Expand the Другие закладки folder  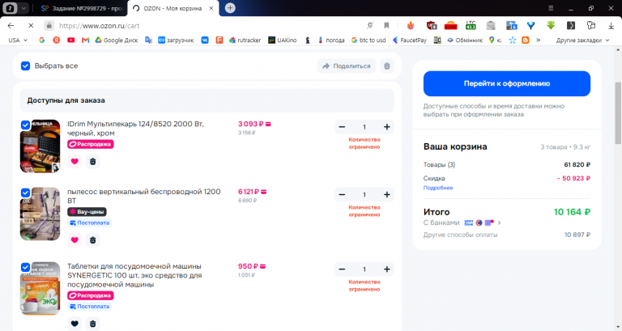coord(582,40)
